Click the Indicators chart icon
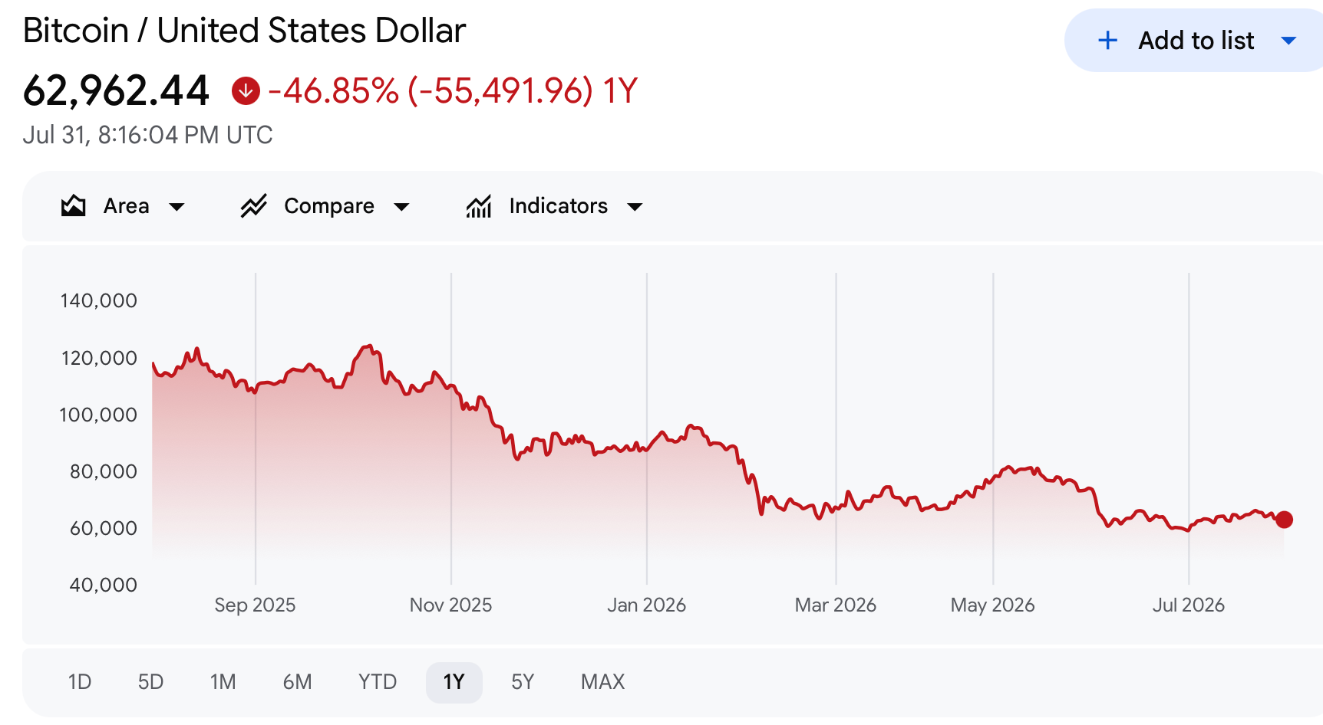Image resolution: width=1323 pixels, height=725 pixels. click(x=479, y=206)
